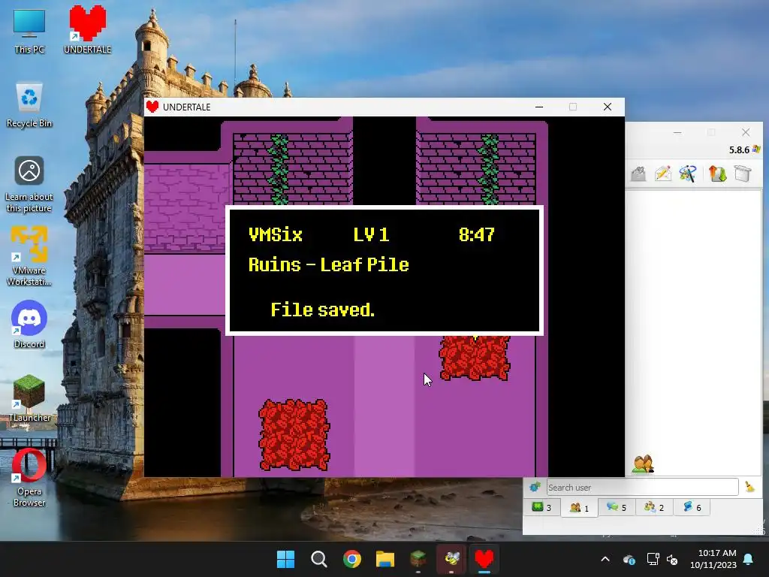Switch to the users tab labeled 1
Viewport: 769px width, 577px height.
point(579,508)
